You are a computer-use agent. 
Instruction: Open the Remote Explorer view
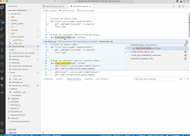2,43
